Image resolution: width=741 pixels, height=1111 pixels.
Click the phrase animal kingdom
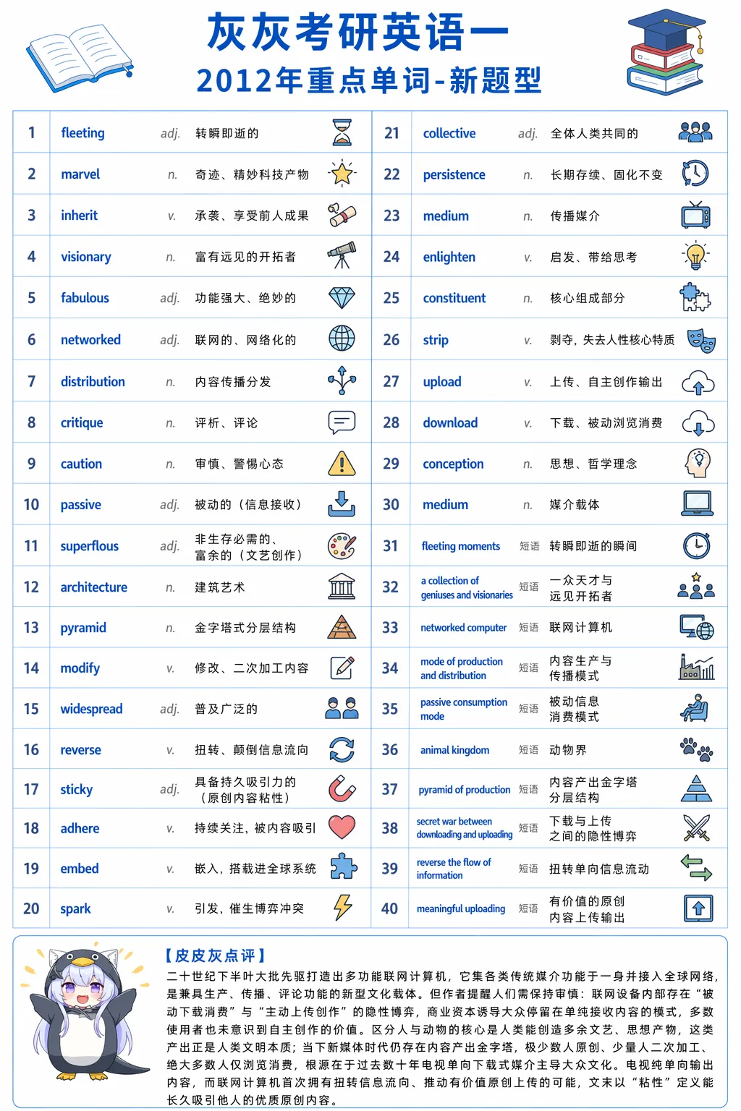pos(454,750)
